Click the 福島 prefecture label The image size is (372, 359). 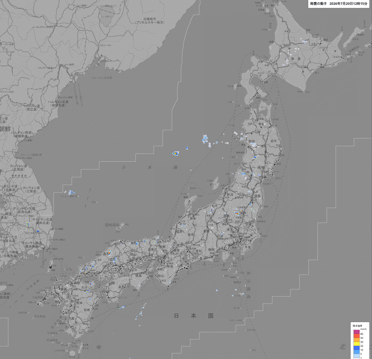[x=258, y=196]
